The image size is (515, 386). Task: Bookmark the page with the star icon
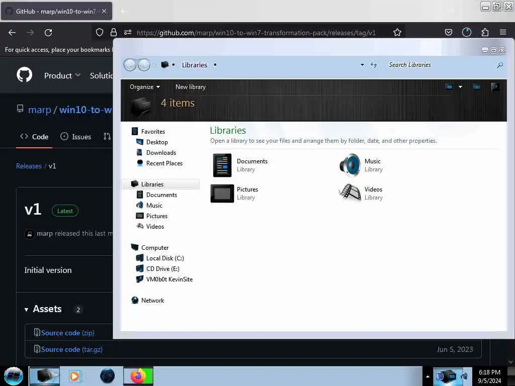[397, 32]
